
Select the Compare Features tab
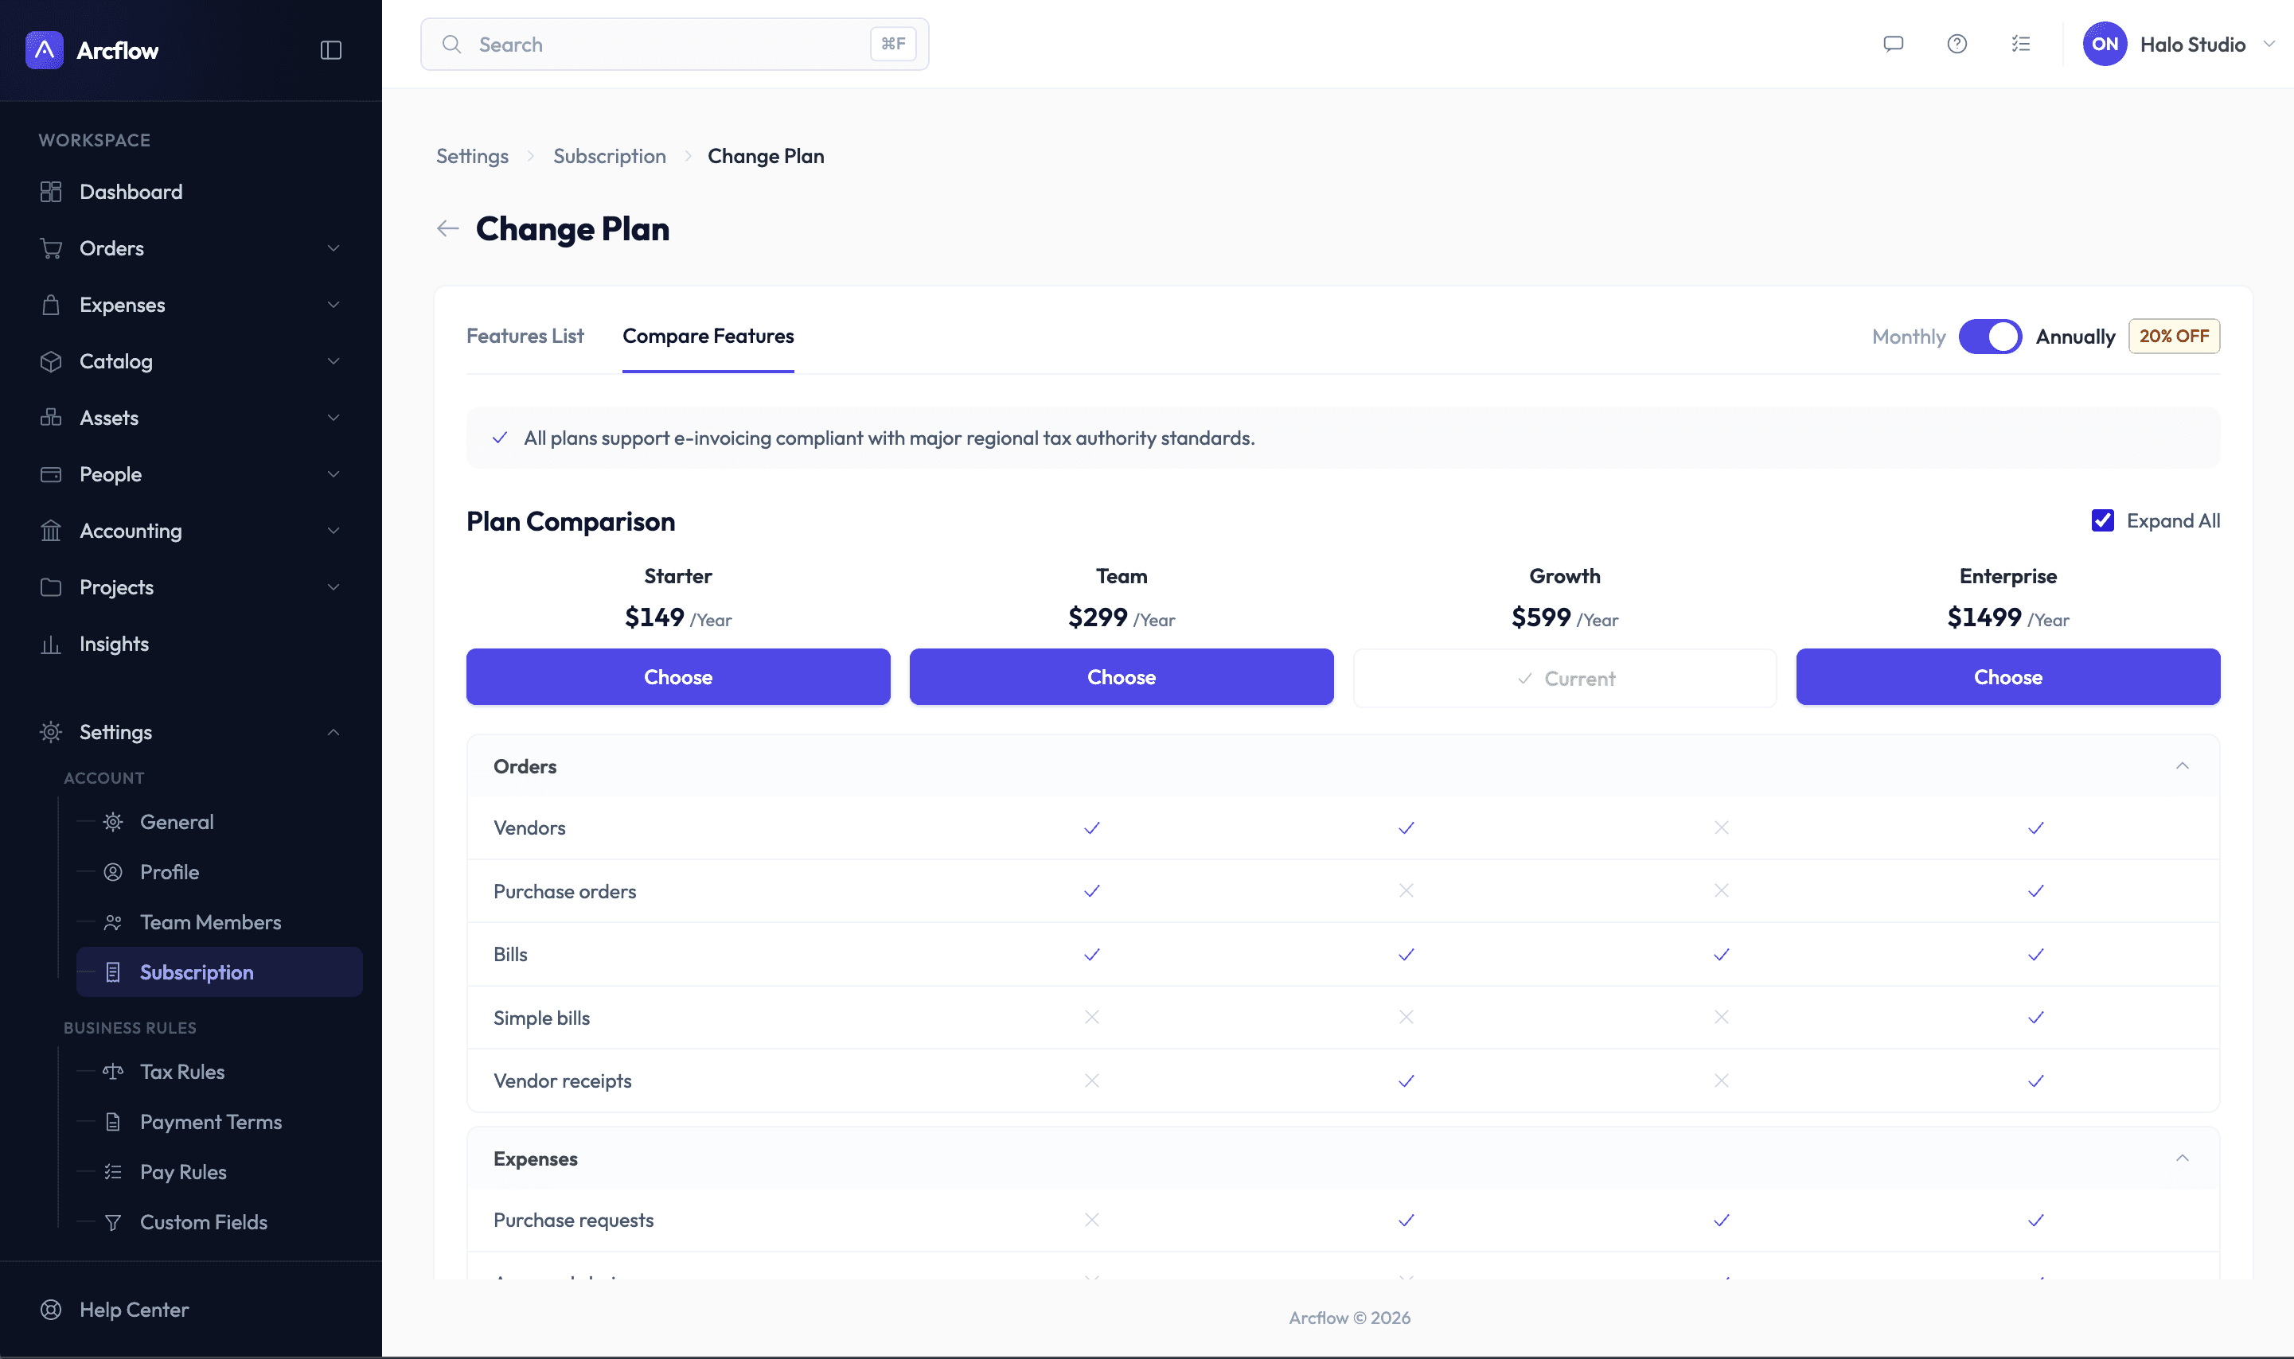(x=708, y=336)
